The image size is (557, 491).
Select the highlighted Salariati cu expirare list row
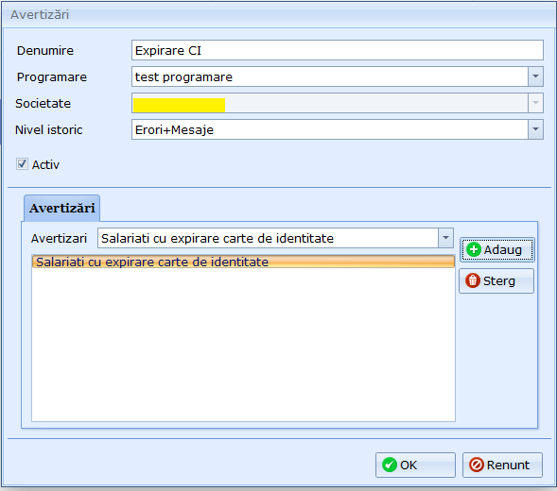[243, 262]
